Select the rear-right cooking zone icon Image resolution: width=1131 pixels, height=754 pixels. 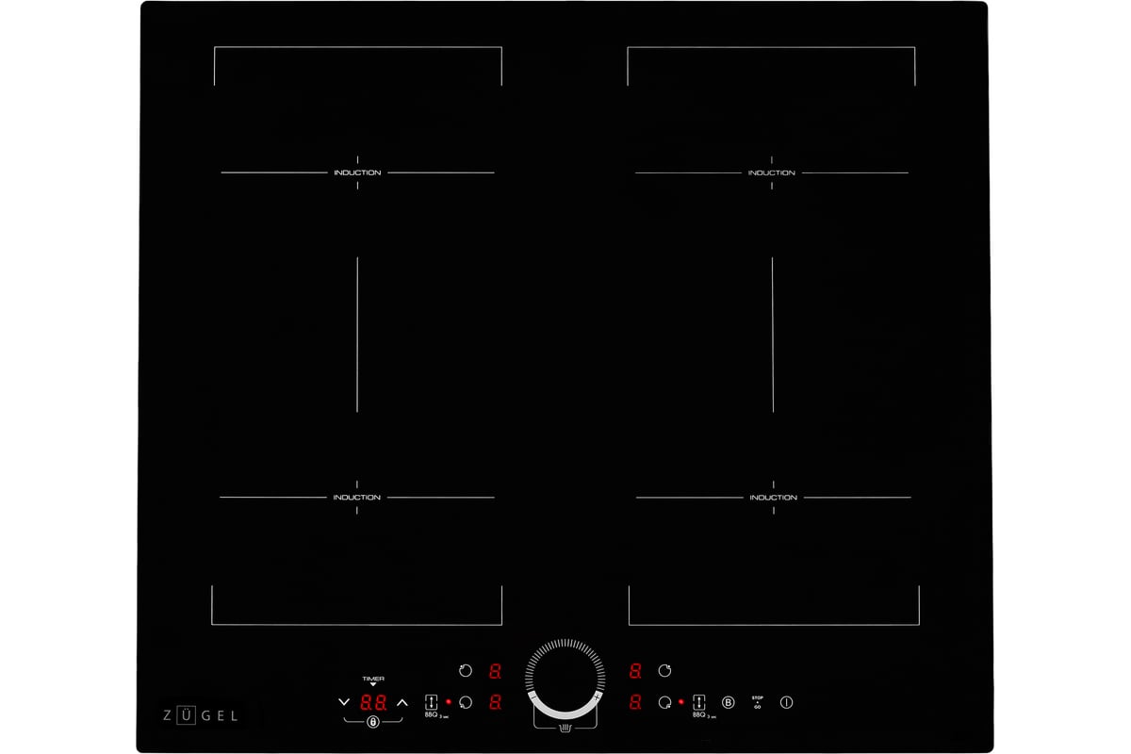click(x=665, y=671)
